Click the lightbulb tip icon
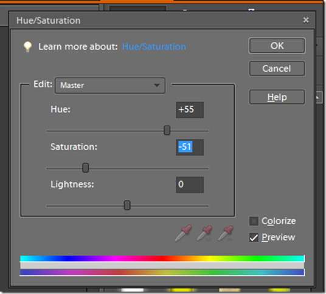 tap(27, 47)
